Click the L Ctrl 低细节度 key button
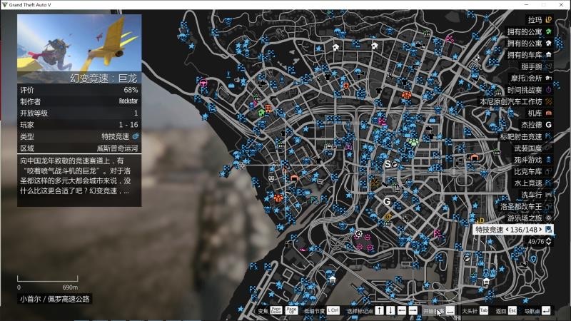 coord(333,310)
